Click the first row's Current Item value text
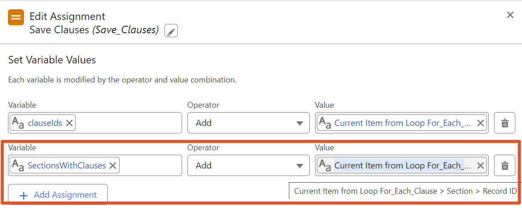Image resolution: width=522 pixels, height=215 pixels. pos(402,123)
